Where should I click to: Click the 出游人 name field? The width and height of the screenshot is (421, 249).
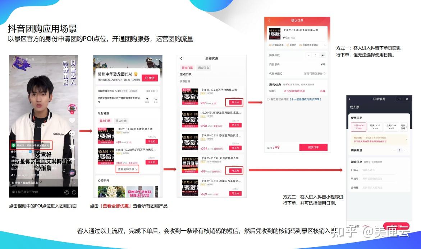pos(378,170)
